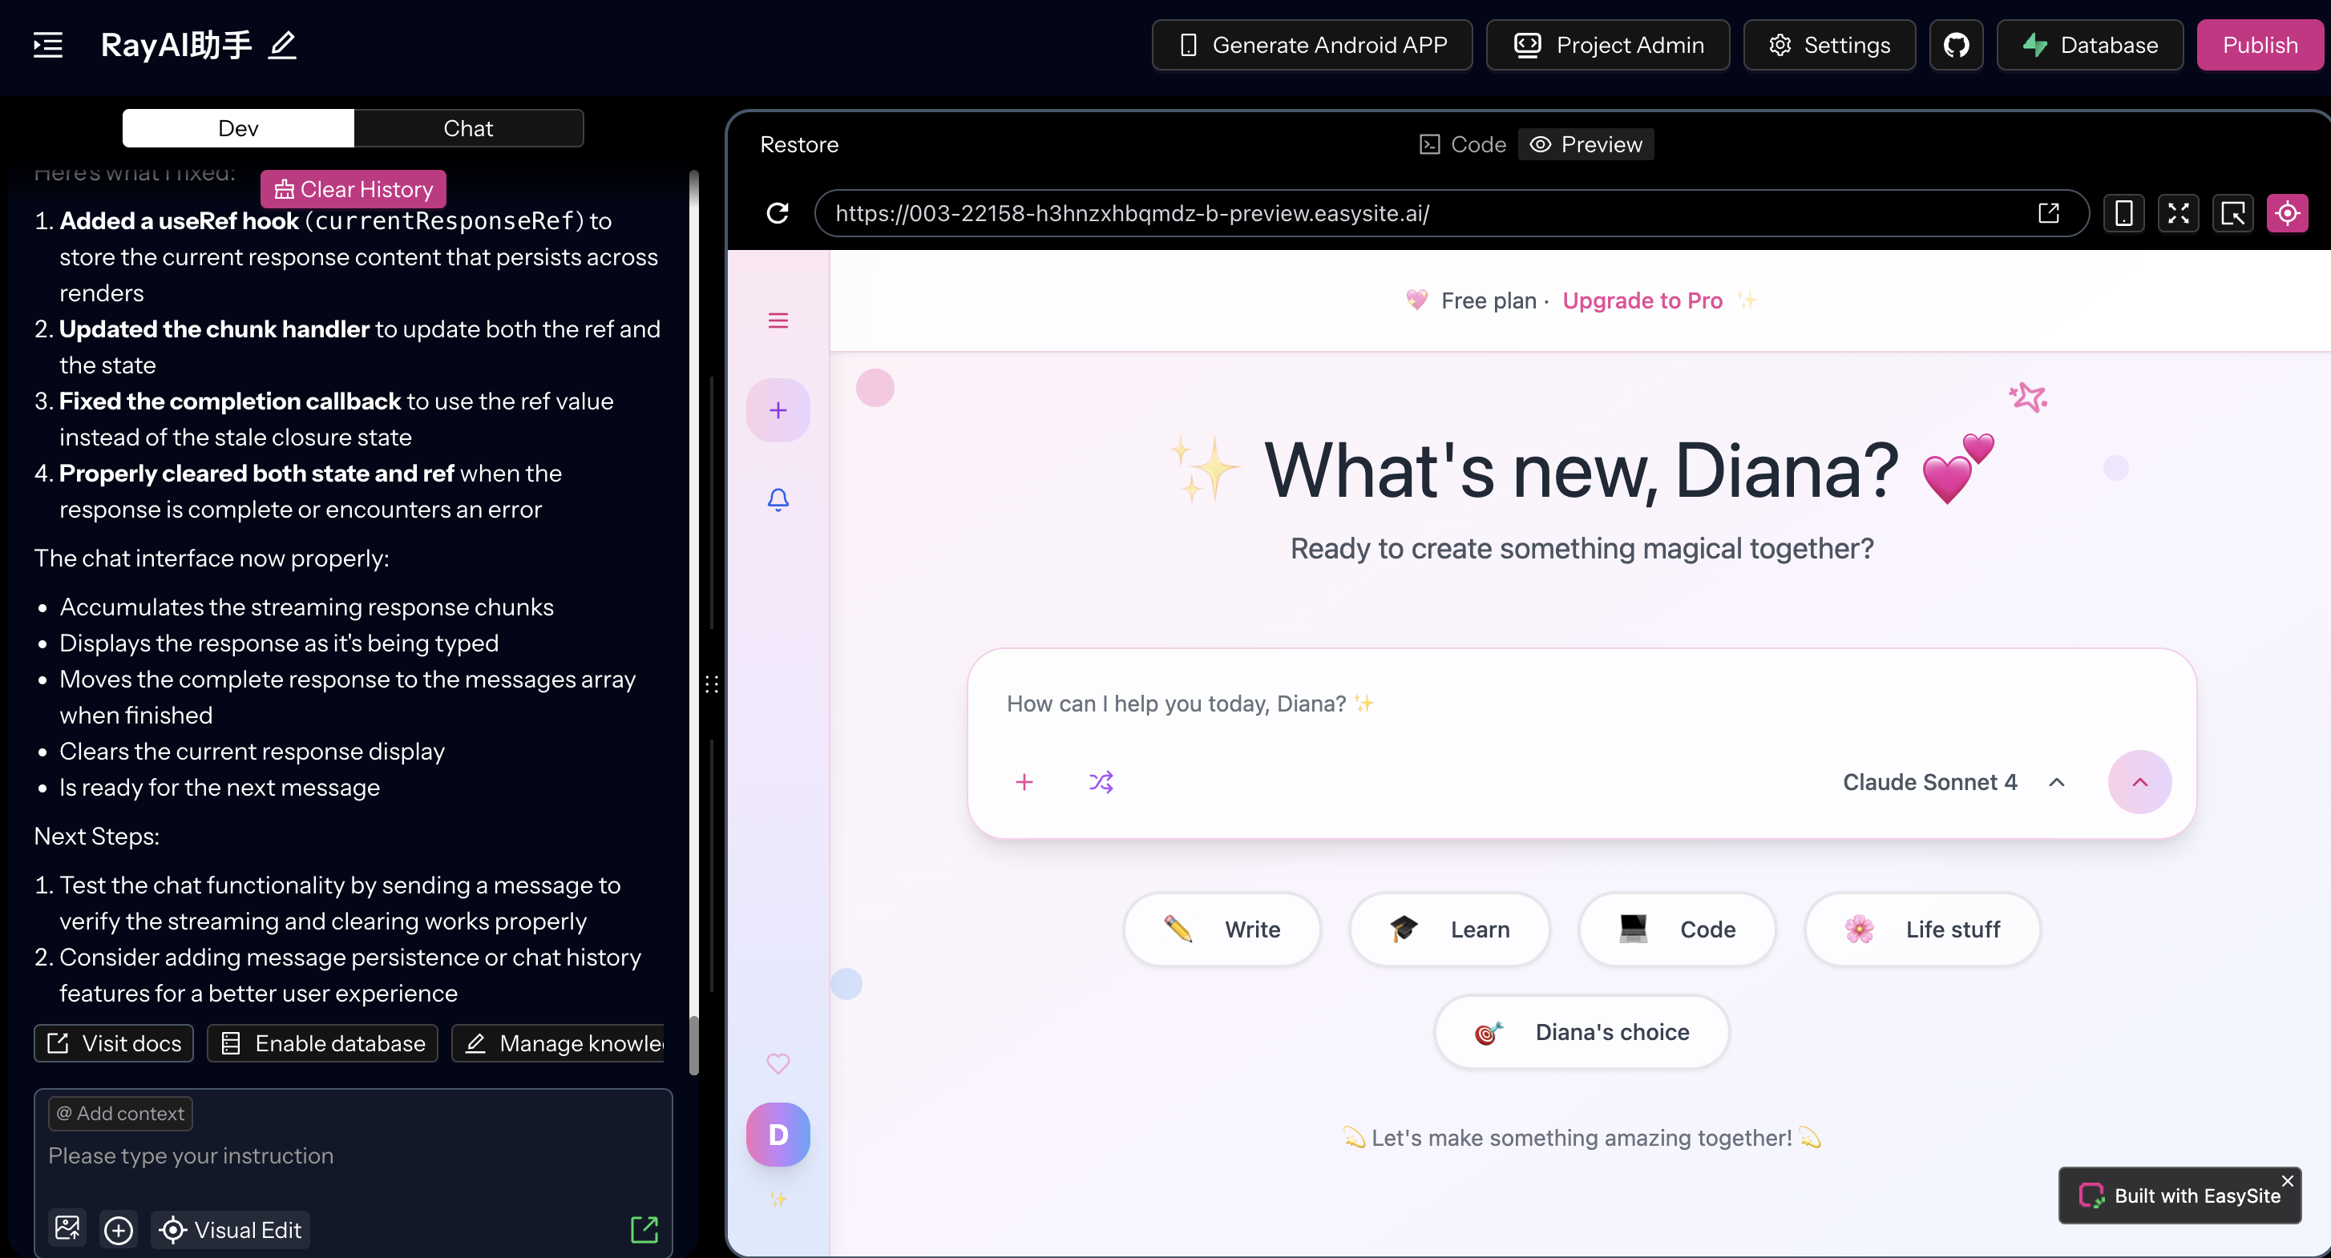
Task: Click the notification bell in preview sidebar
Action: pyautogui.click(x=778, y=499)
